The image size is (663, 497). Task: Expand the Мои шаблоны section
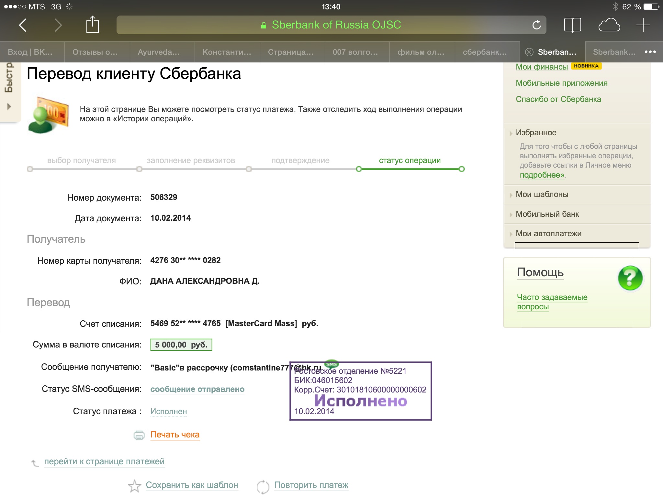pos(542,194)
